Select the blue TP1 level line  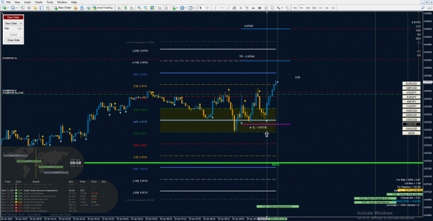coord(265,61)
